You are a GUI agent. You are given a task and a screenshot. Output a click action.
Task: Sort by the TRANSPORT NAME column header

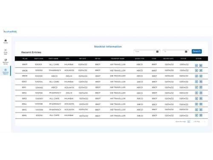(118, 58)
